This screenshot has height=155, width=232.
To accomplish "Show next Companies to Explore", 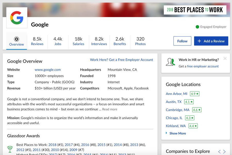I will click(x=224, y=152).
